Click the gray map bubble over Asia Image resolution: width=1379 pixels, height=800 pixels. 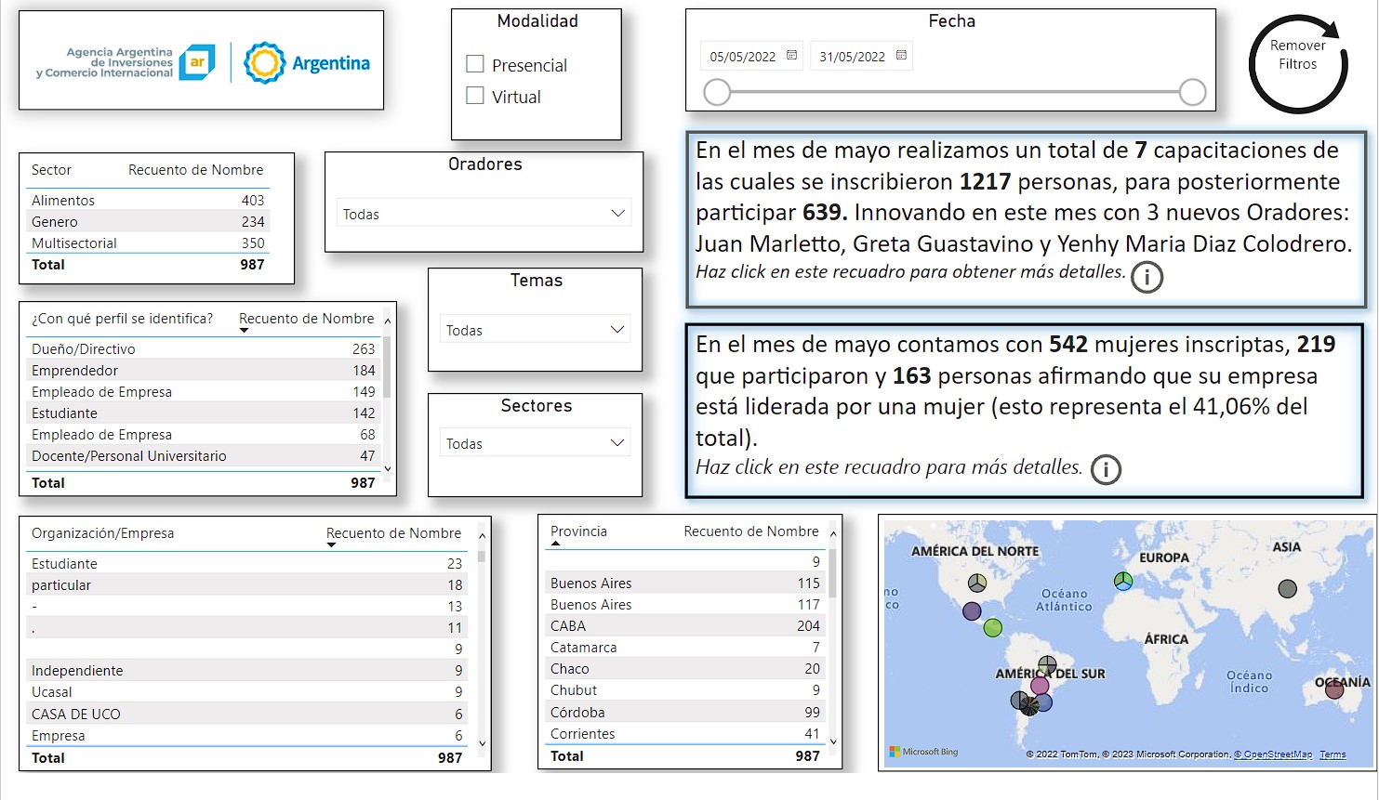click(1287, 588)
